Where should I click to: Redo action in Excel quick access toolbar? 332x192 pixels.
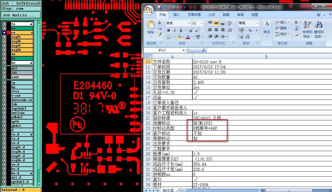pyautogui.click(x=174, y=7)
